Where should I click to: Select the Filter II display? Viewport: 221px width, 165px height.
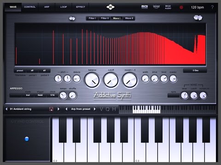[105, 18]
